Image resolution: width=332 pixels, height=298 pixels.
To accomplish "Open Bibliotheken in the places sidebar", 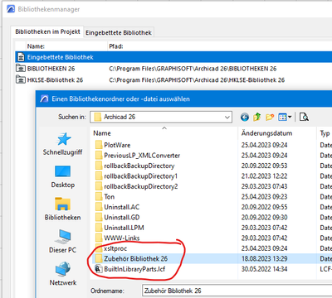I will pyautogui.click(x=63, y=209).
